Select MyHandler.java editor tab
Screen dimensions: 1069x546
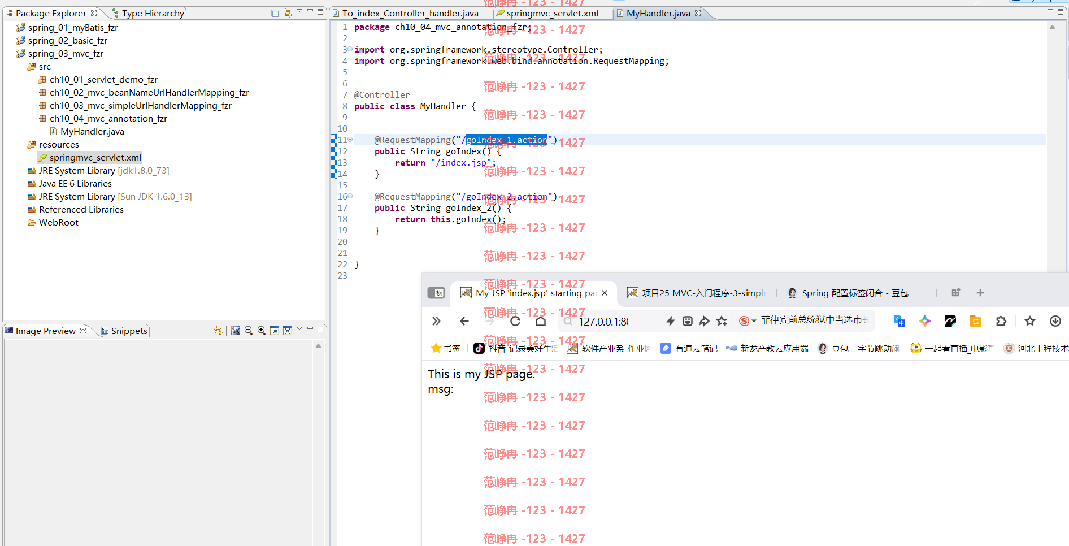(x=658, y=13)
